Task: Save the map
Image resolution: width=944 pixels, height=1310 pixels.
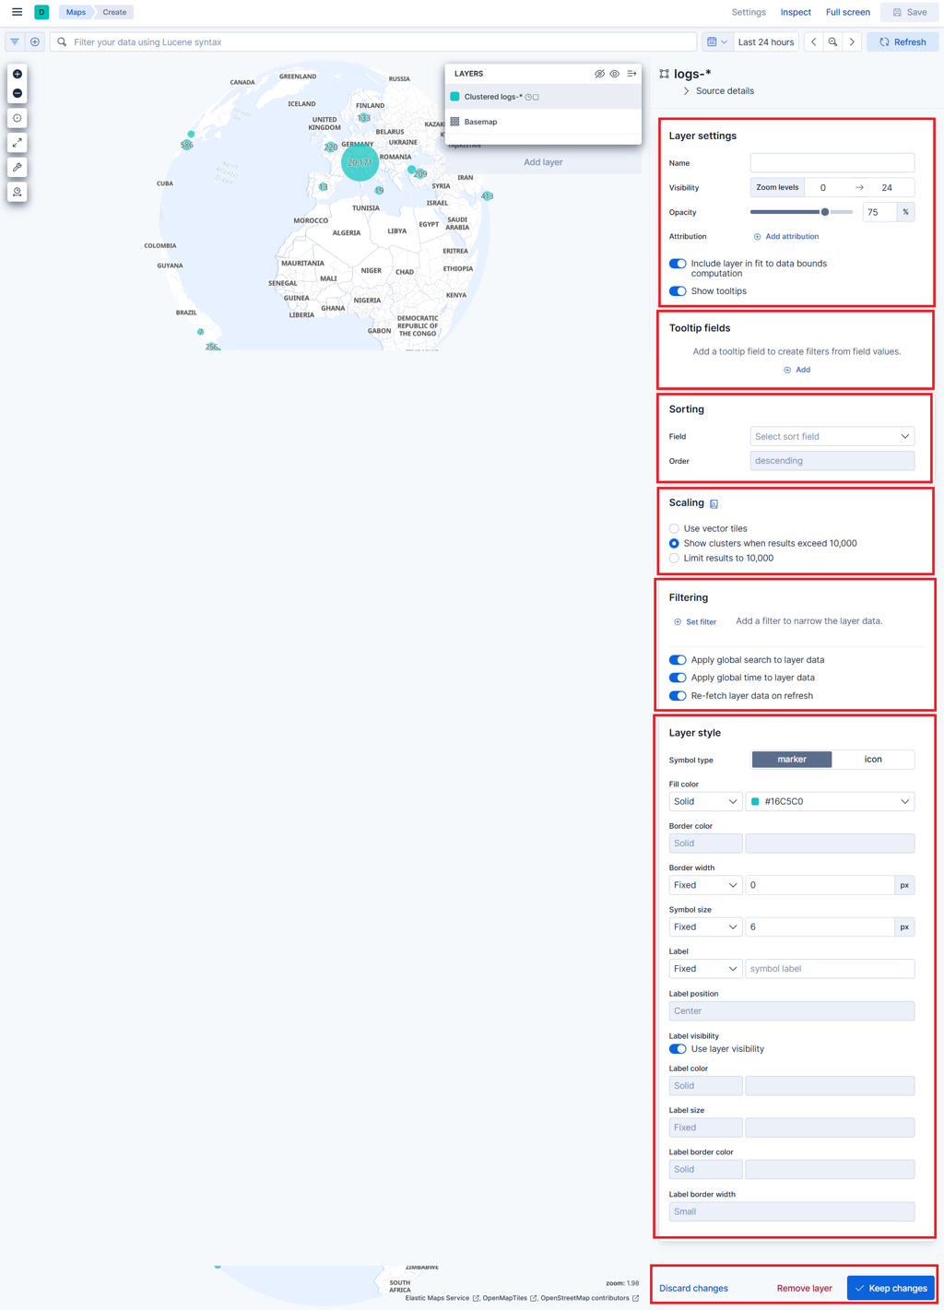Action: 910,12
